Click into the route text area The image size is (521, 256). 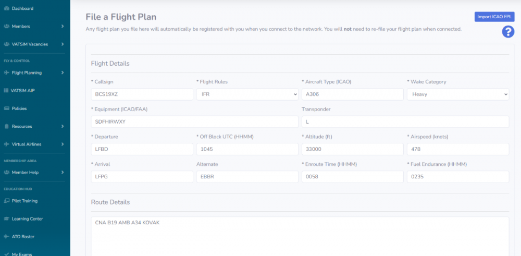click(300, 235)
